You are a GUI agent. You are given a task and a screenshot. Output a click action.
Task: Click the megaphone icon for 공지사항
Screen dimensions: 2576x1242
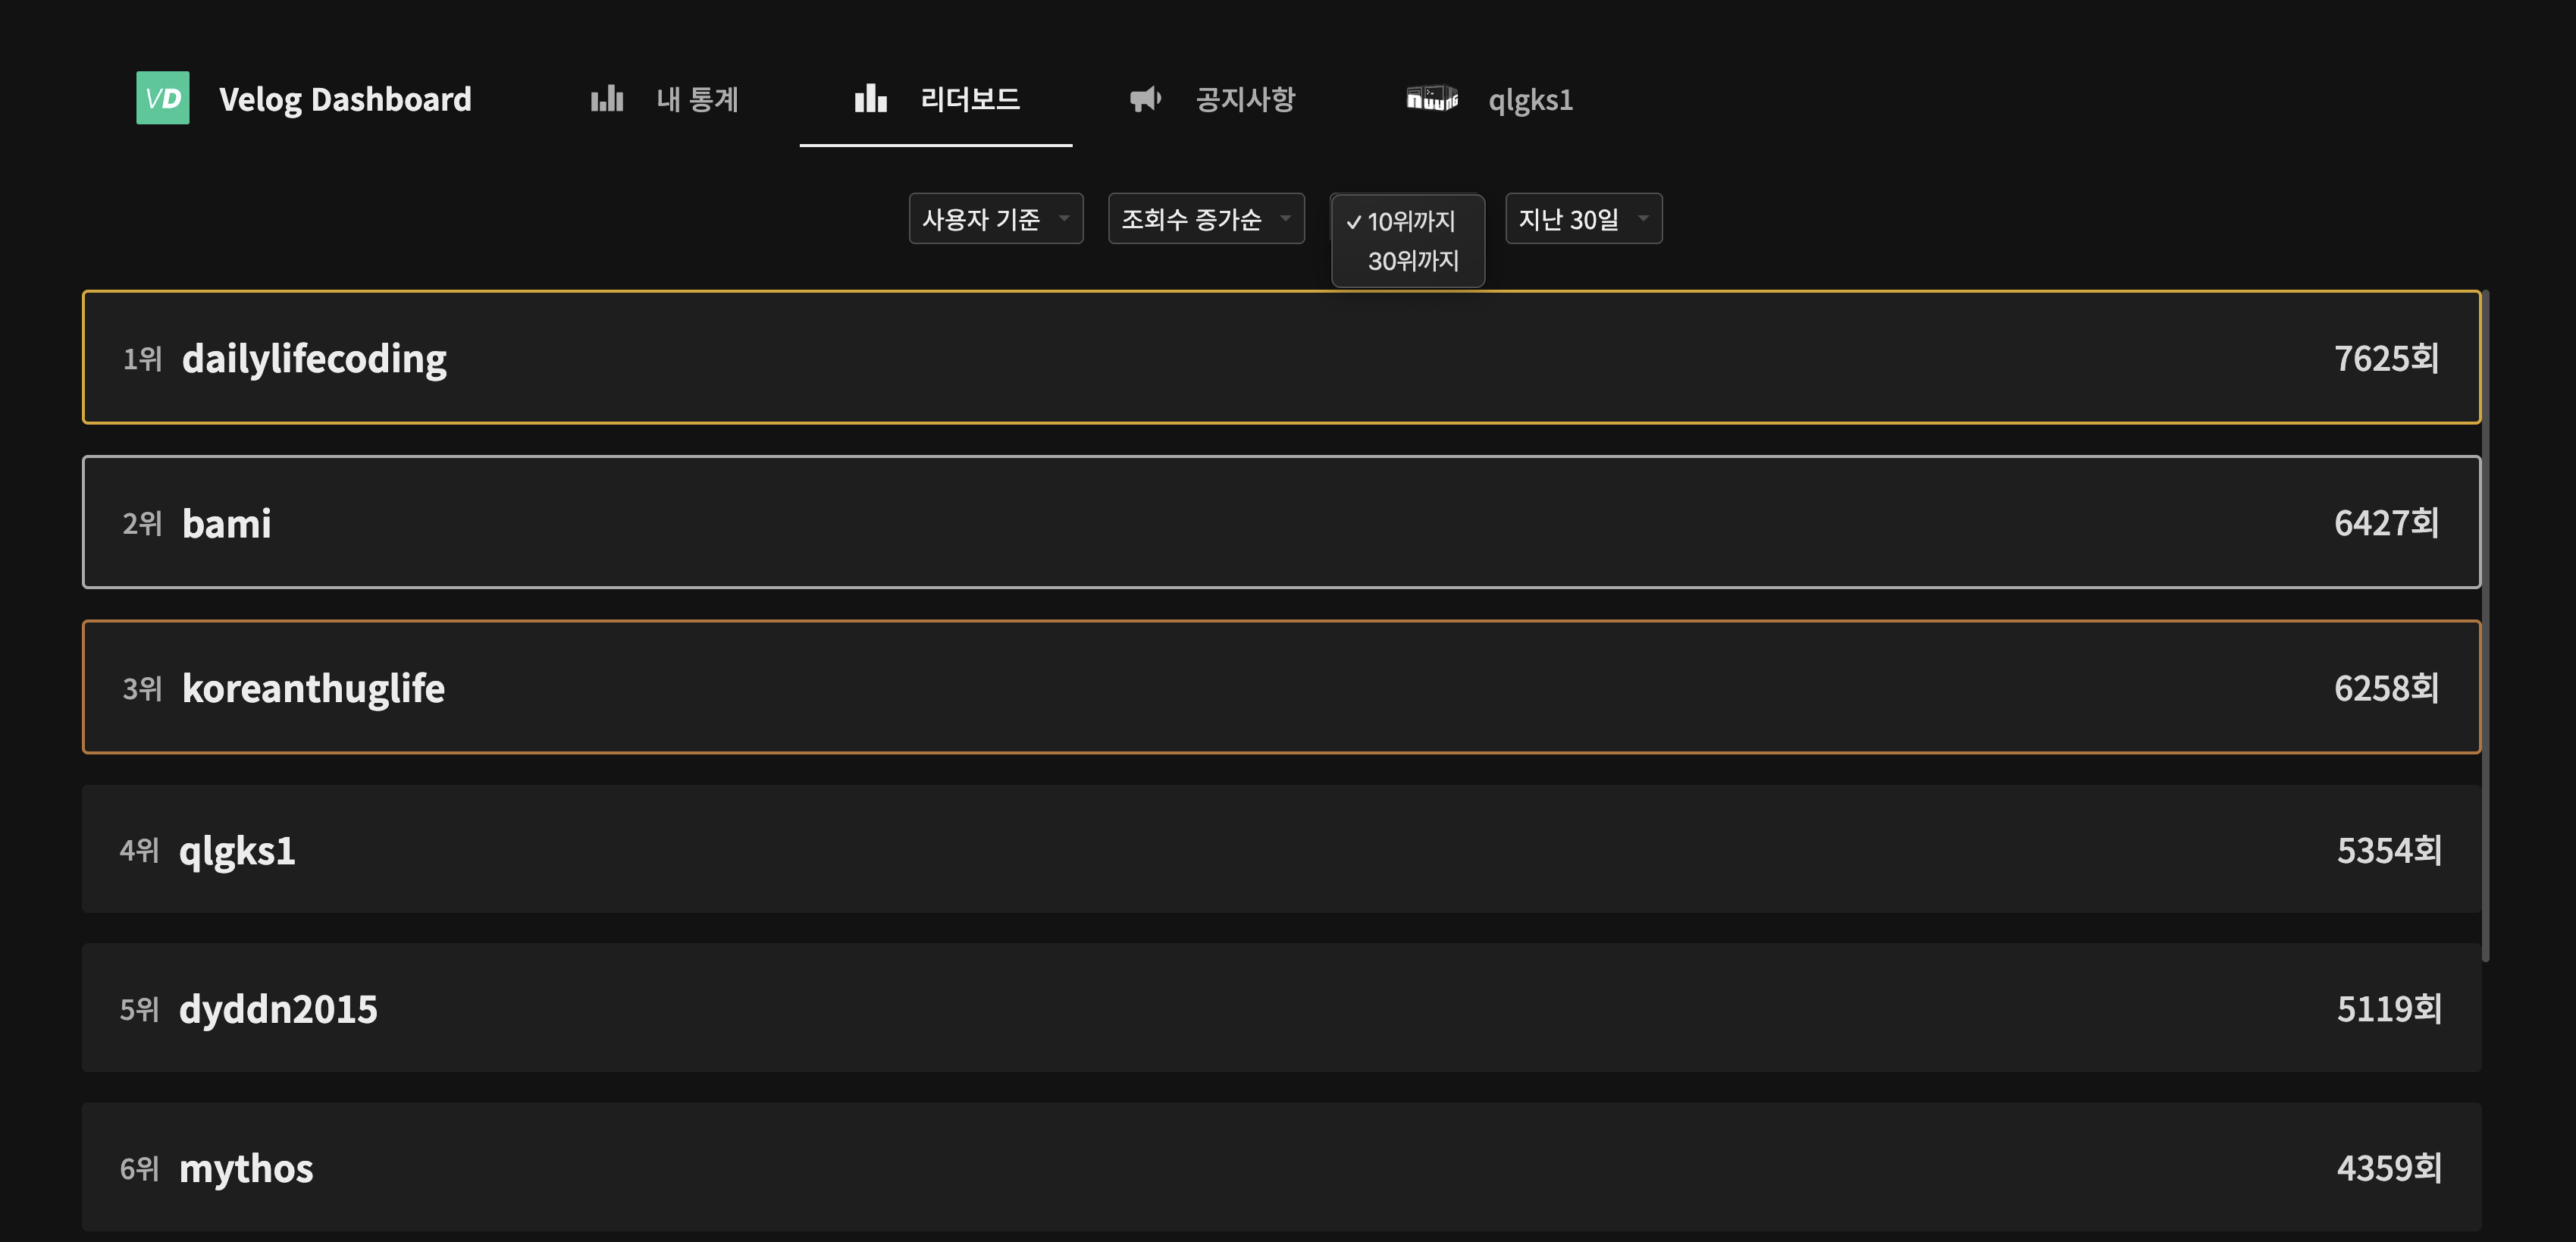[x=1145, y=98]
